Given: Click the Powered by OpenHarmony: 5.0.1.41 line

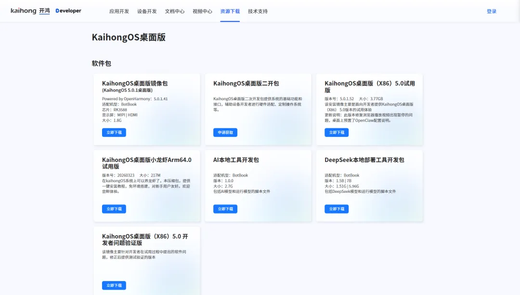Looking at the screenshot, I should pyautogui.click(x=135, y=99).
